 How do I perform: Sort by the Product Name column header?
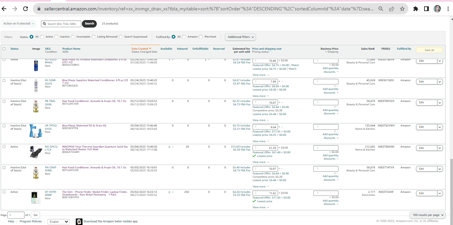(x=72, y=49)
